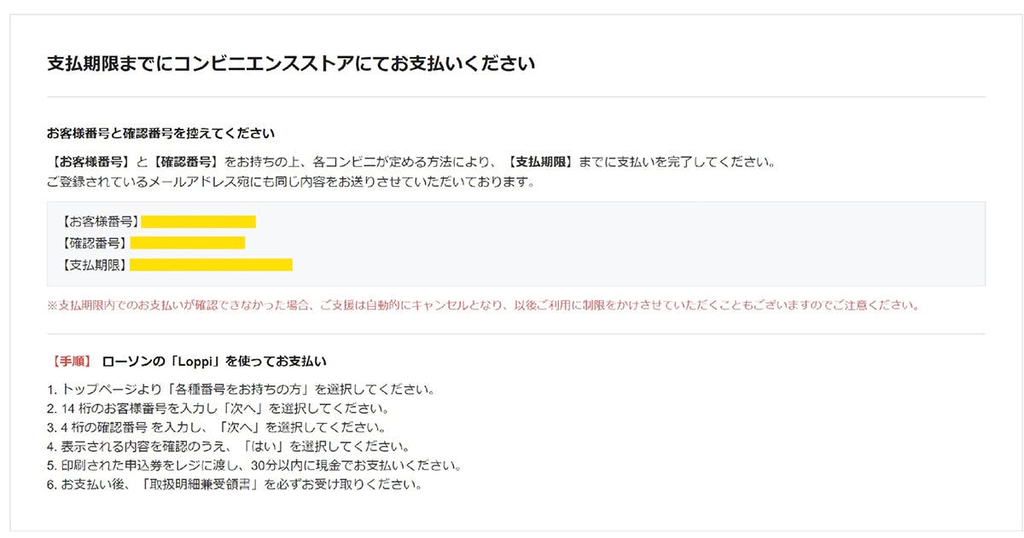Screen dimensions: 1024x538
Task: Click the sentence about registered email address
Action: pos(290,182)
